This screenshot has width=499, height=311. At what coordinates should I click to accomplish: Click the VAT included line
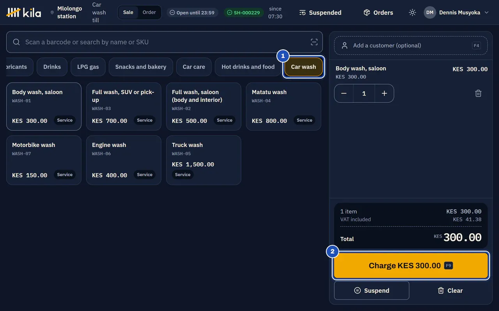411,219
